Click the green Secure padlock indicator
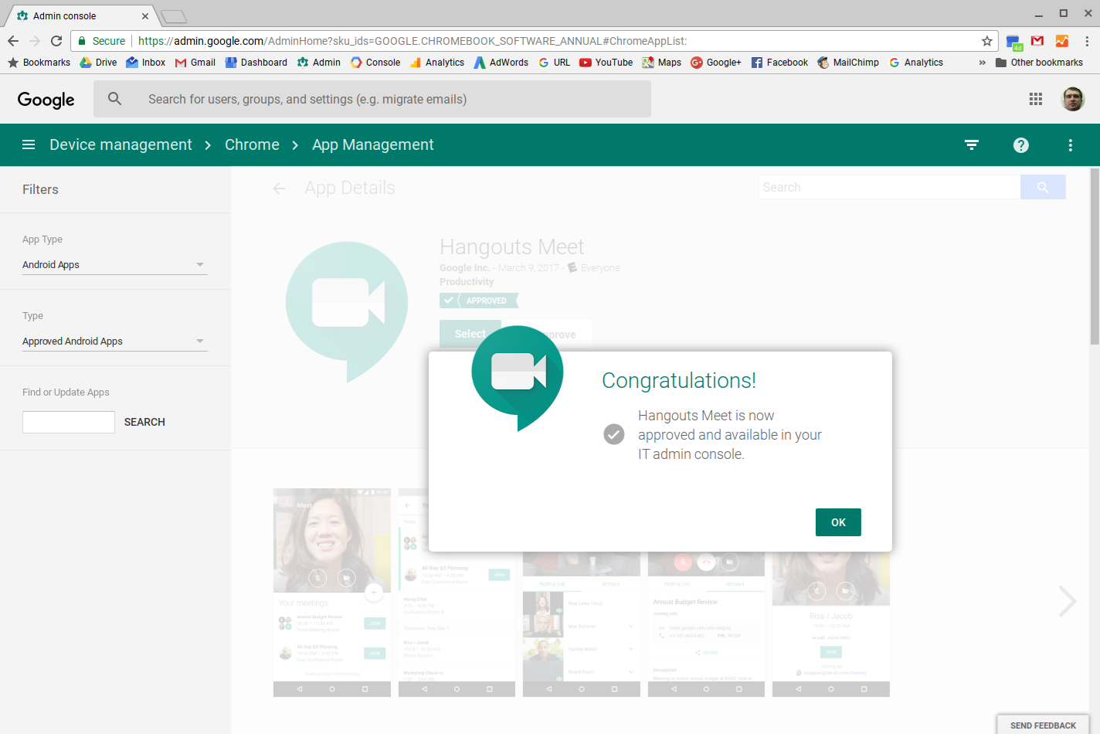Viewport: 1100px width, 734px height. [x=101, y=41]
